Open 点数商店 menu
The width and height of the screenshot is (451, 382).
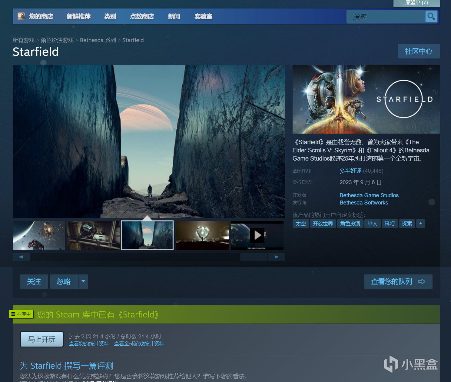point(142,16)
